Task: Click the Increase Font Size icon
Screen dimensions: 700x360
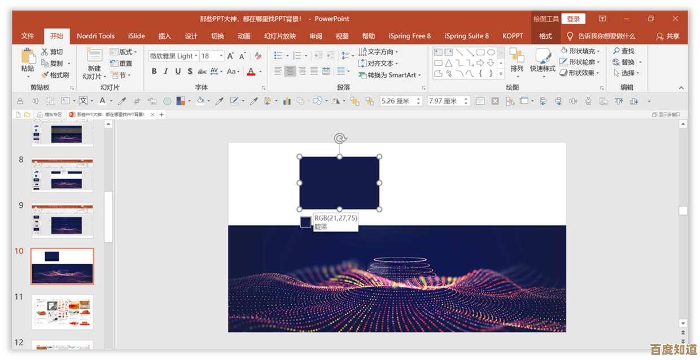Action: click(230, 56)
